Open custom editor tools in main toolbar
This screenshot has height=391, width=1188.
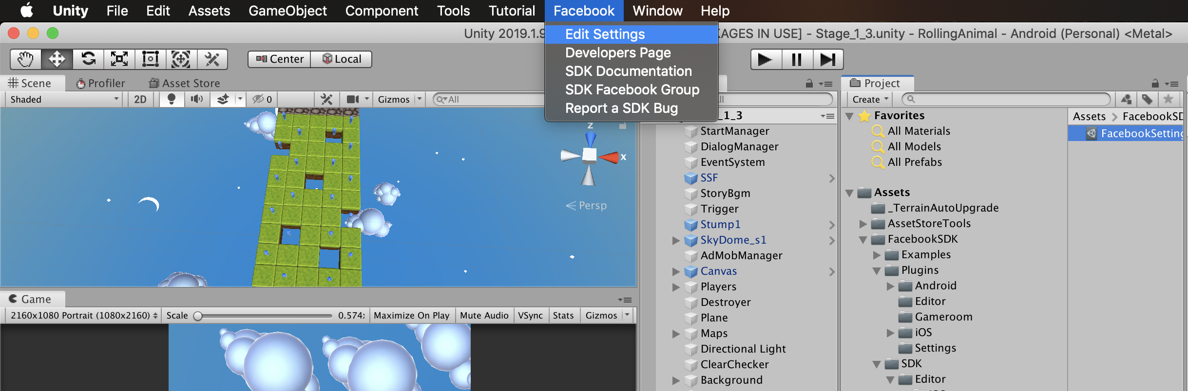pyautogui.click(x=212, y=59)
